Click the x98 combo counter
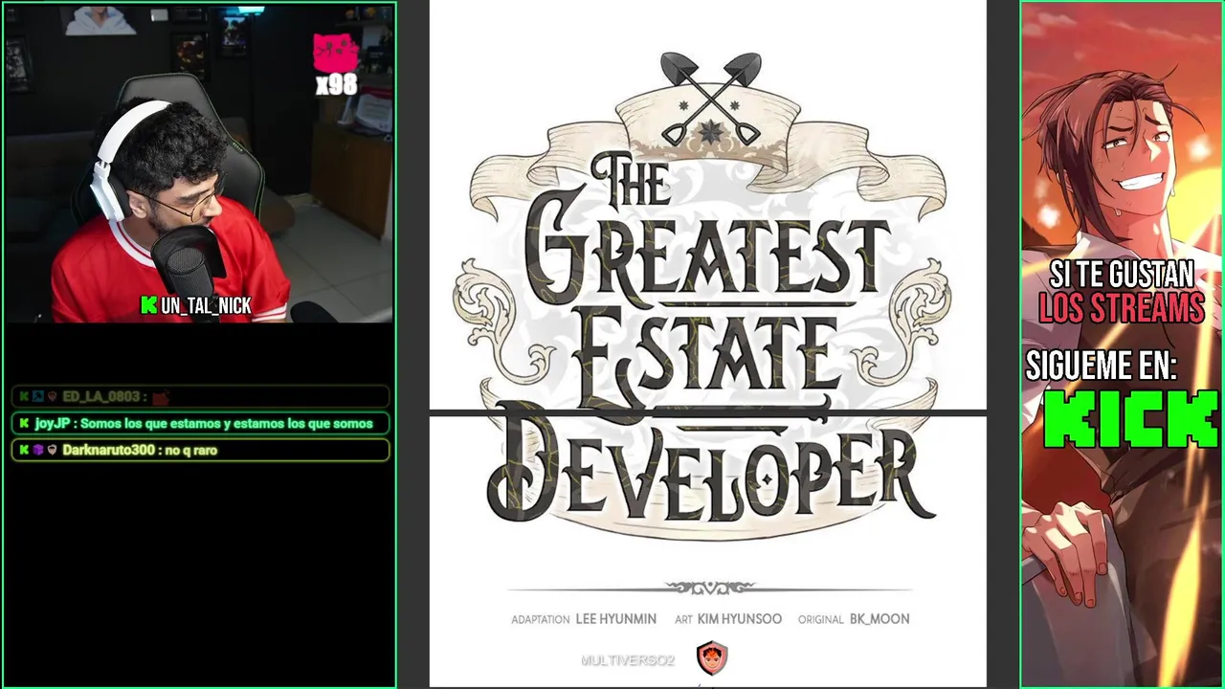 tap(336, 85)
